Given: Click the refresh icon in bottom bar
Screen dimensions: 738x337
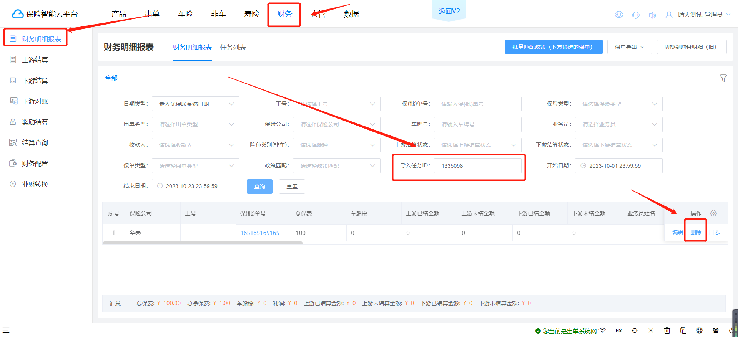Looking at the screenshot, I should click(x=635, y=330).
